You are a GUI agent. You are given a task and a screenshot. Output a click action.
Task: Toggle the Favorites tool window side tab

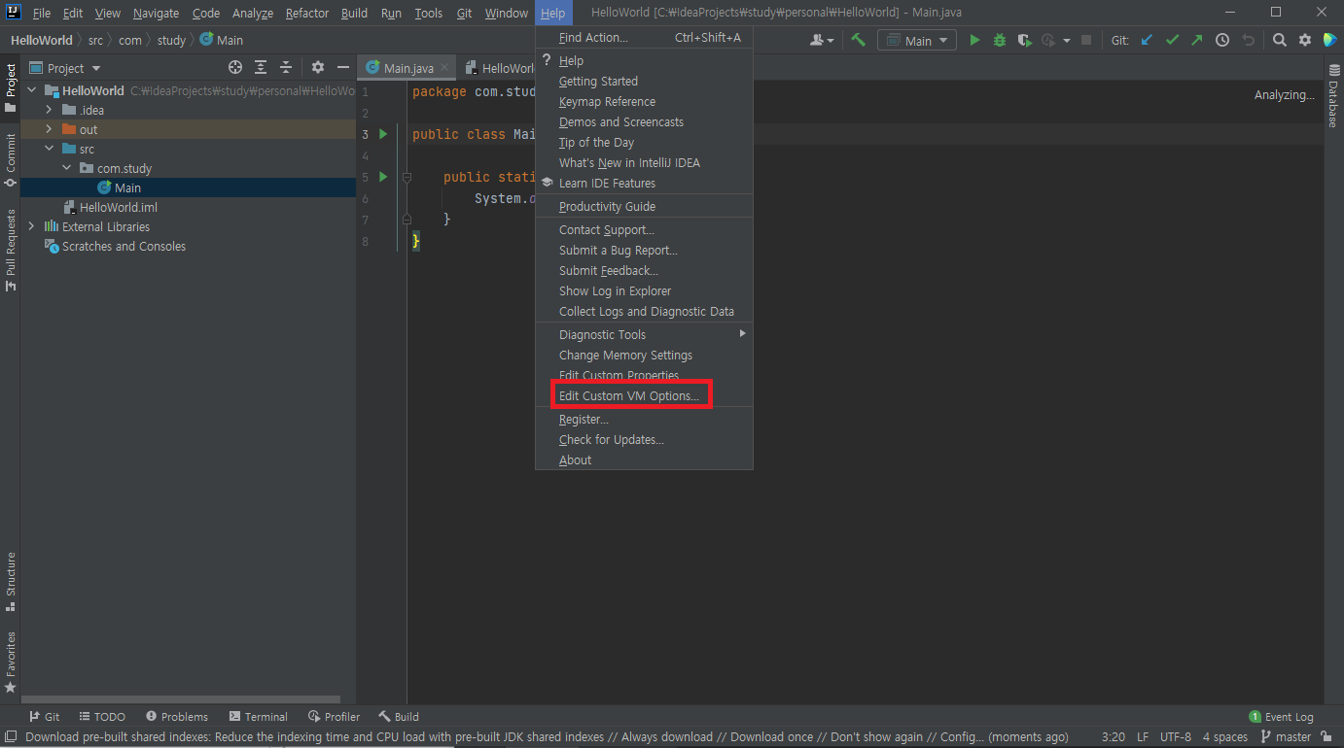(10, 663)
